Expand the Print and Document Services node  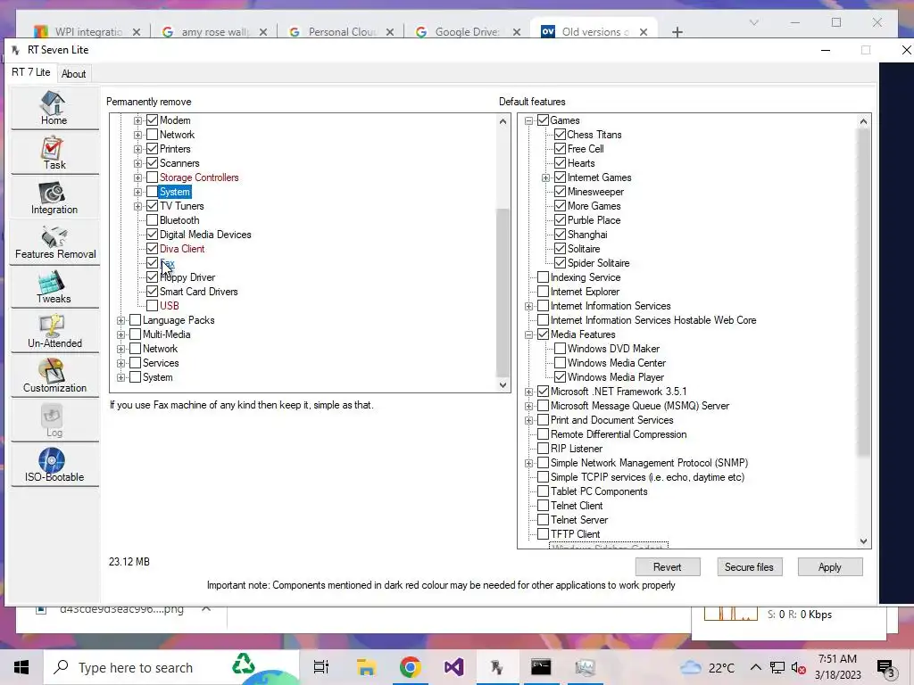pyautogui.click(x=528, y=421)
